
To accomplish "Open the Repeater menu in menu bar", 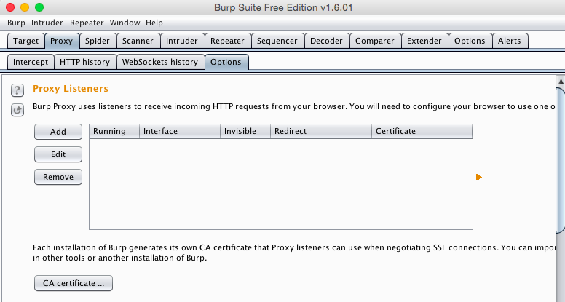I will coord(87,23).
